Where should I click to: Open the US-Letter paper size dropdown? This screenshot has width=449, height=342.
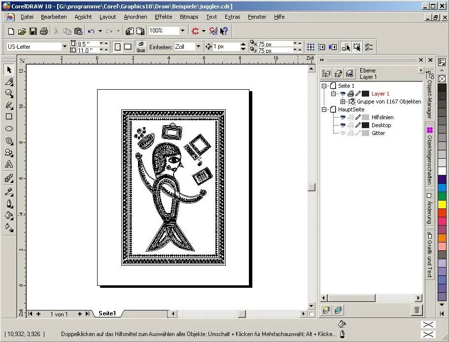tap(65, 46)
